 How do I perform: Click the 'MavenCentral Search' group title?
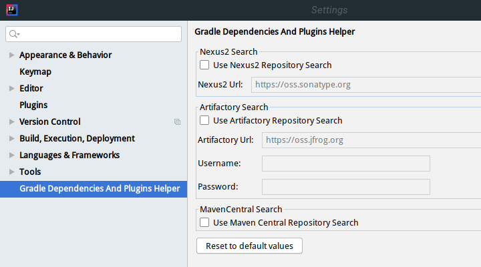click(240, 210)
